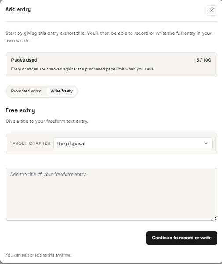Click the TARGET CHAPTER label
This screenshot has width=222, height=264.
click(30, 143)
